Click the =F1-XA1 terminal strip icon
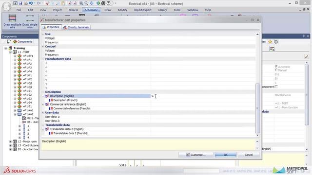This screenshot has width=312, height=175. click(19, 110)
